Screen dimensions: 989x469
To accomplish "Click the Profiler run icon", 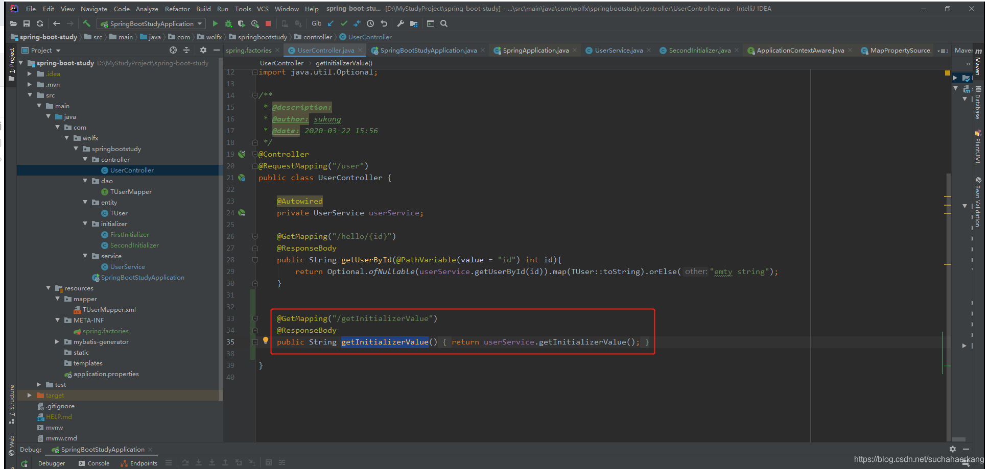I will point(255,23).
